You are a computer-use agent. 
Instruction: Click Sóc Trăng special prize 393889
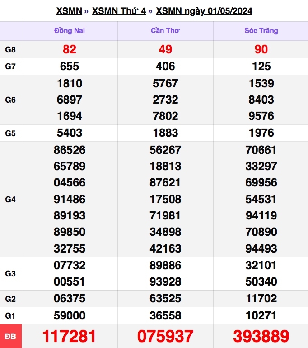point(261,336)
